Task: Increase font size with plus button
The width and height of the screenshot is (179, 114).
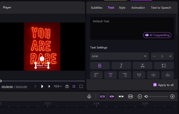Action: [x=170, y=56]
